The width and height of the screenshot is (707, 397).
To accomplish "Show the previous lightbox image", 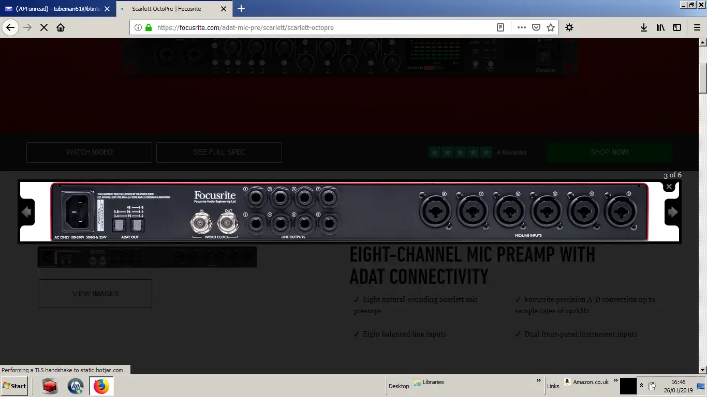I will click(x=26, y=212).
